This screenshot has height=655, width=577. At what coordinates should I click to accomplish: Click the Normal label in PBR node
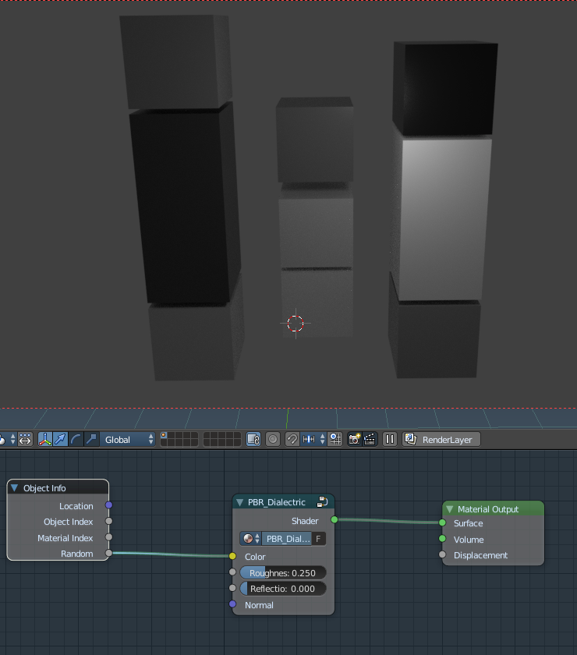pos(259,605)
